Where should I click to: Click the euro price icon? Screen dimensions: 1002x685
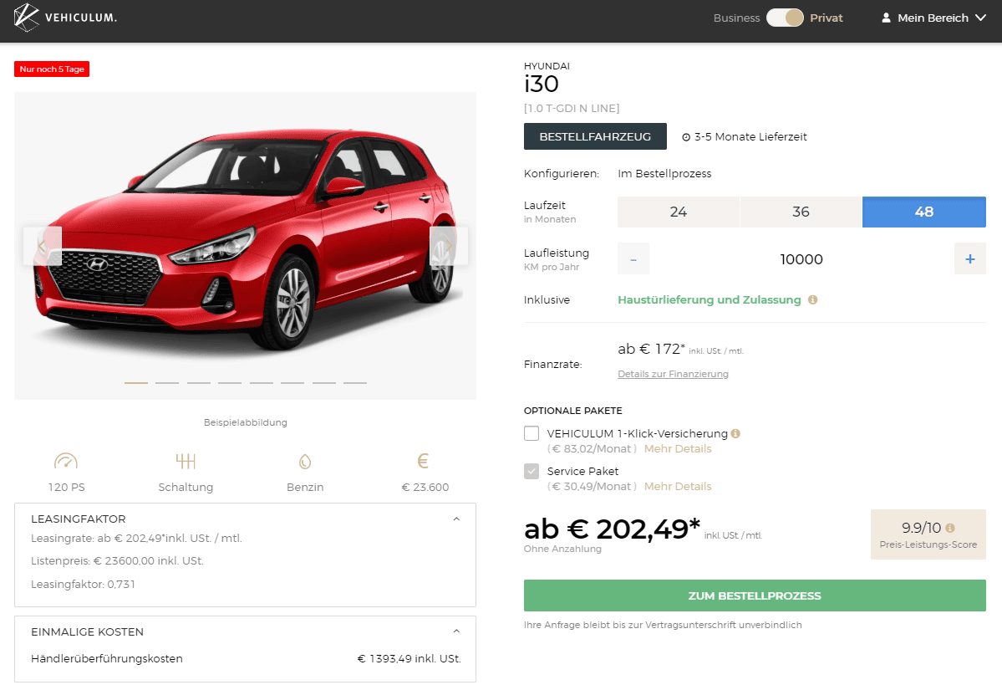tap(423, 461)
